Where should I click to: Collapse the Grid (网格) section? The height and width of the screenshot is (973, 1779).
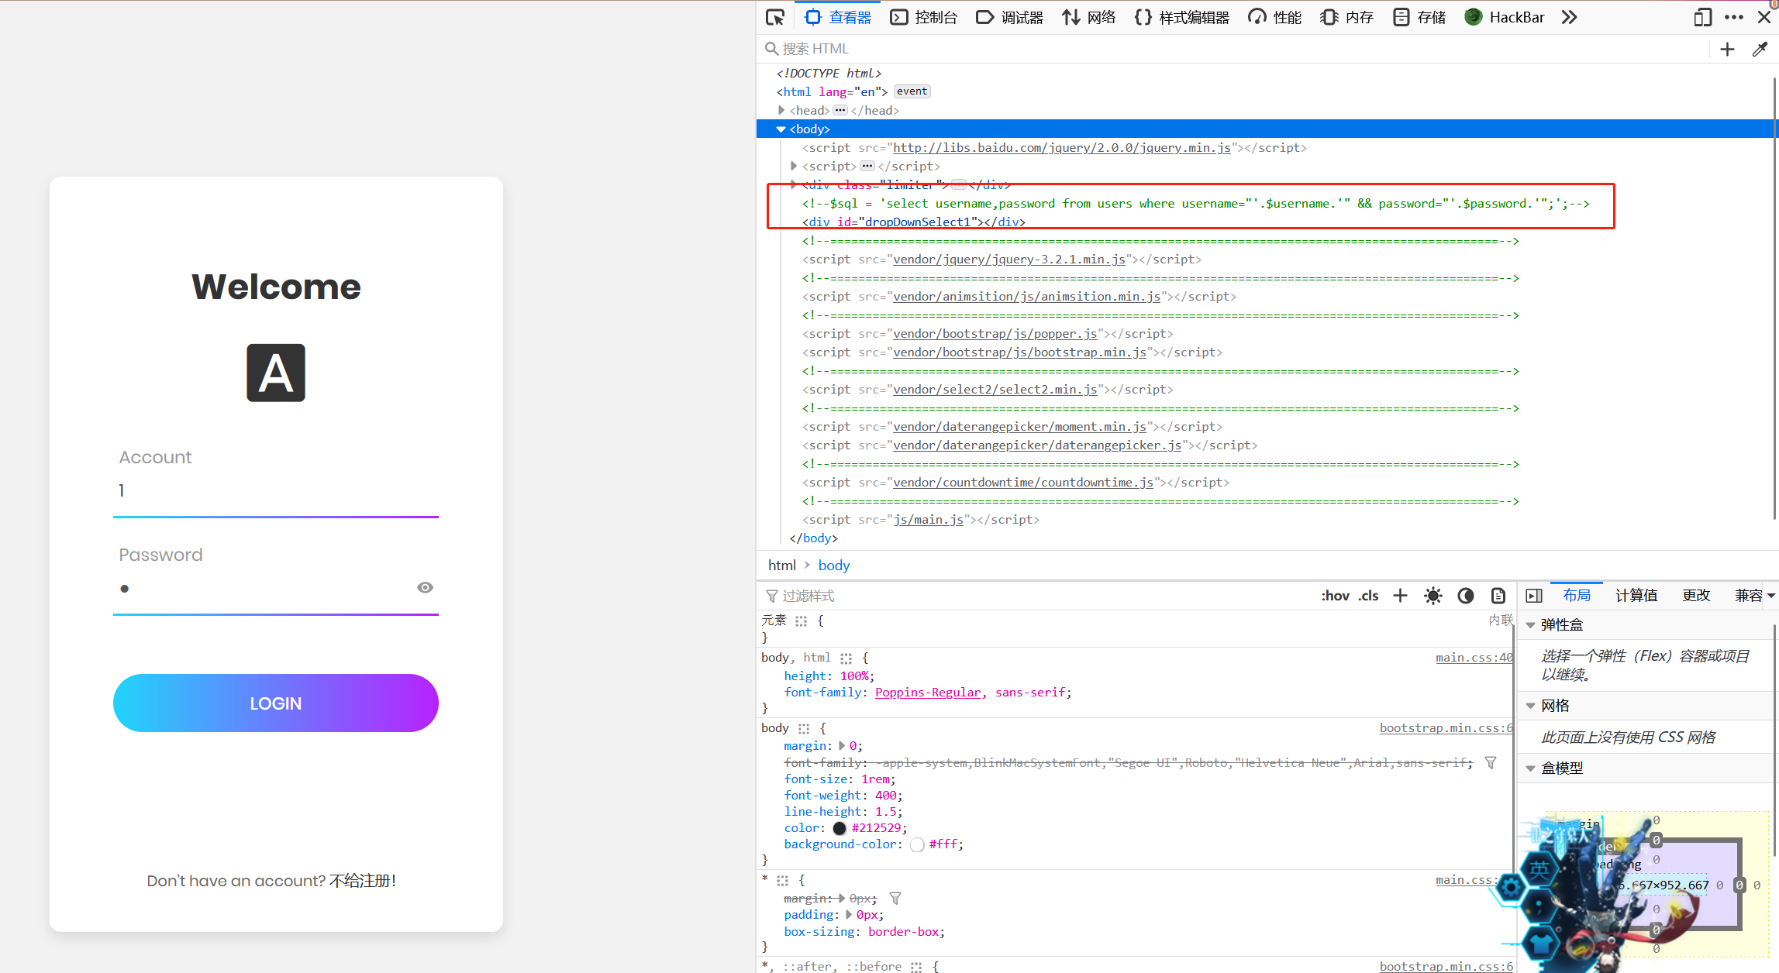(1531, 706)
